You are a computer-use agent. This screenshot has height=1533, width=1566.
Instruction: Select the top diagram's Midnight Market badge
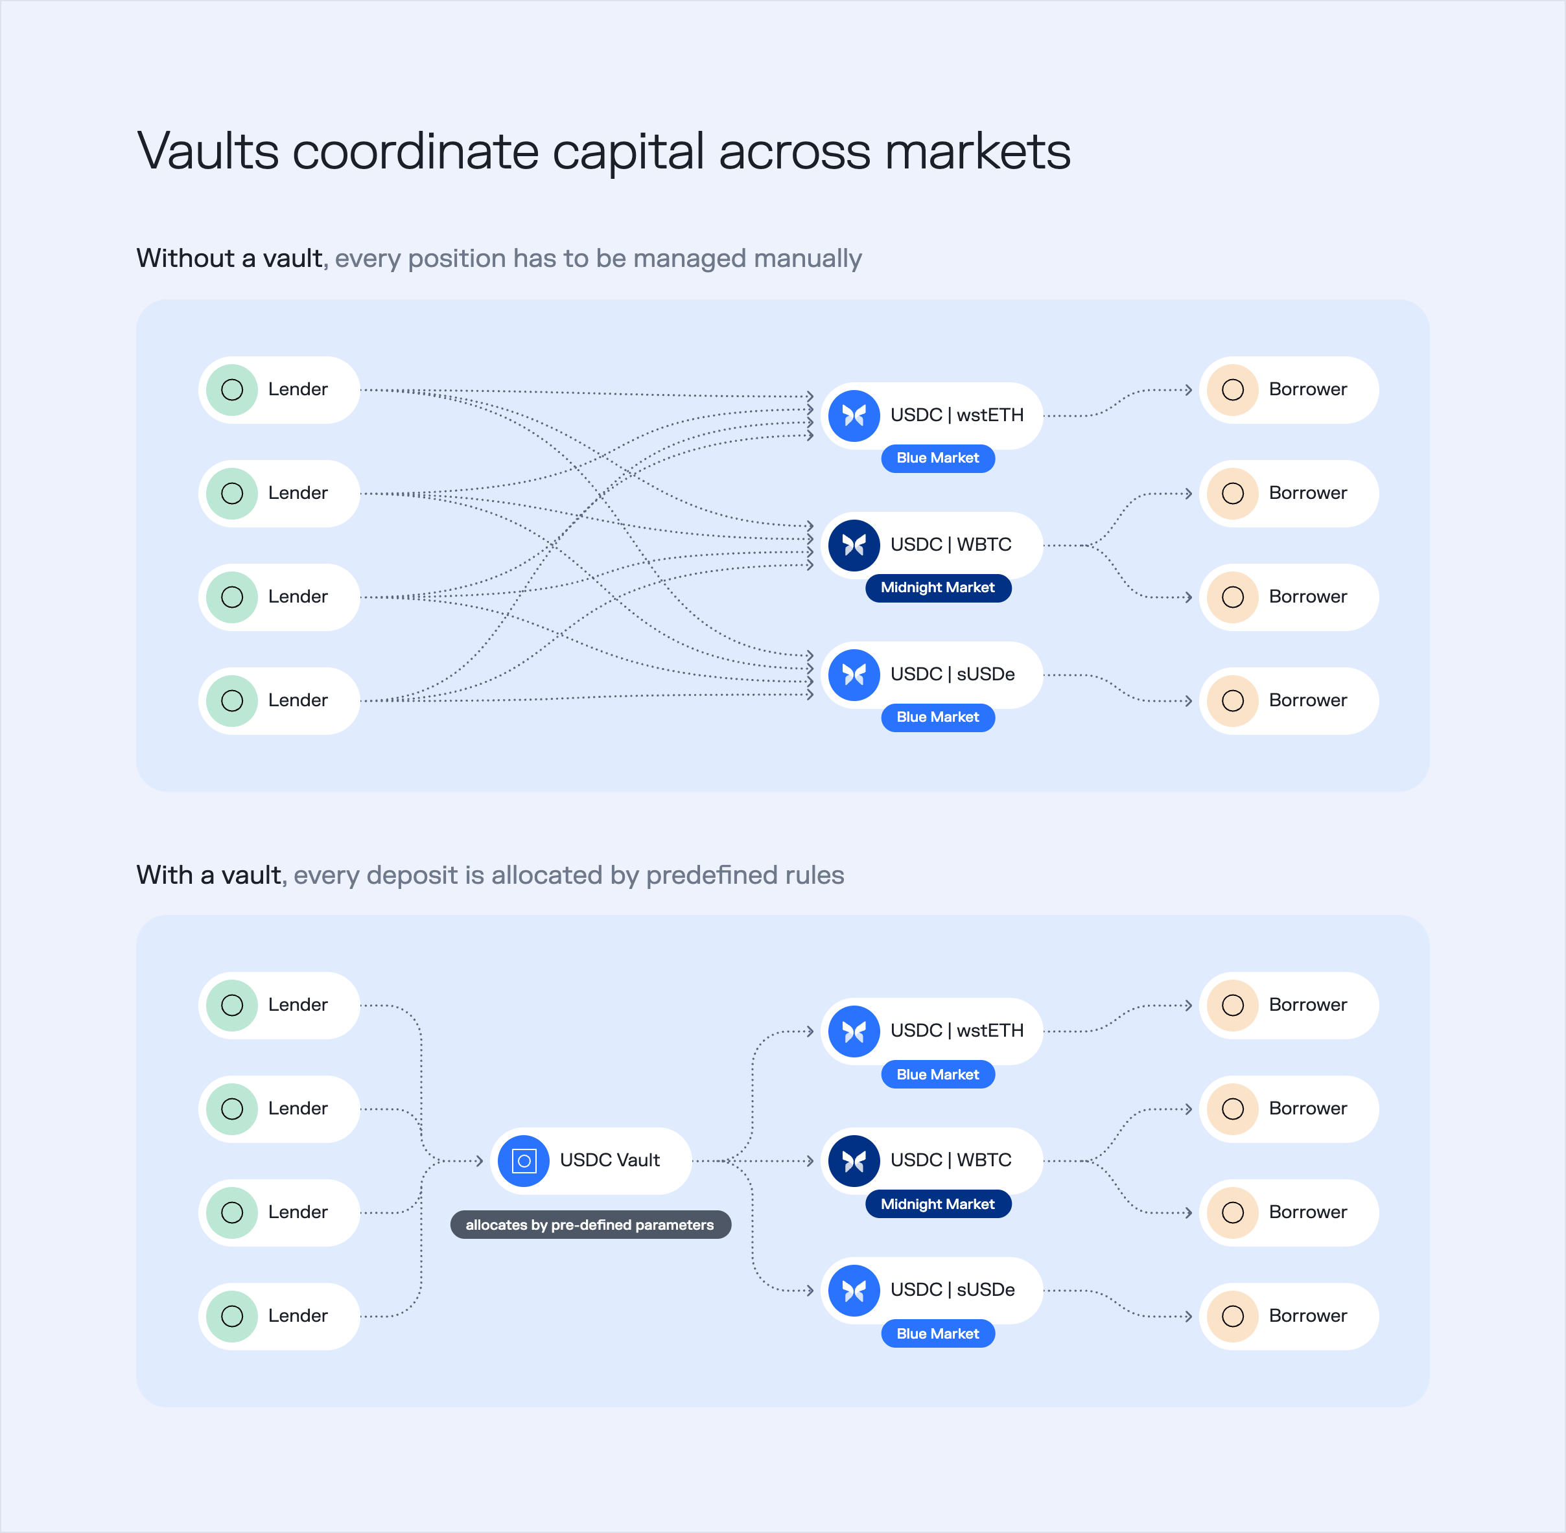tap(938, 588)
